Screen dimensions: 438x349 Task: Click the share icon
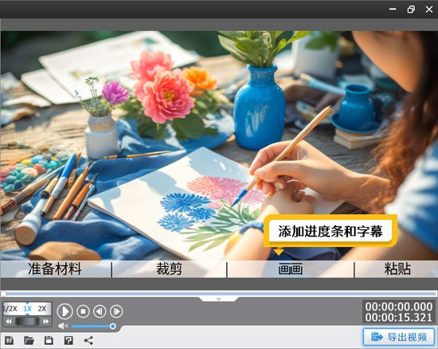click(x=88, y=340)
